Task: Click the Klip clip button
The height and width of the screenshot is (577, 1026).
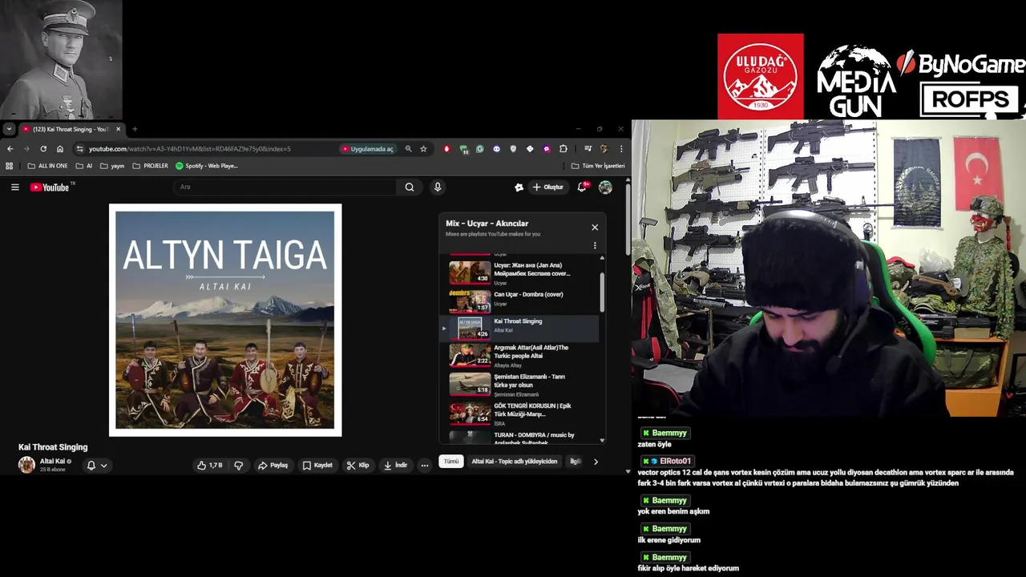Action: (357, 465)
